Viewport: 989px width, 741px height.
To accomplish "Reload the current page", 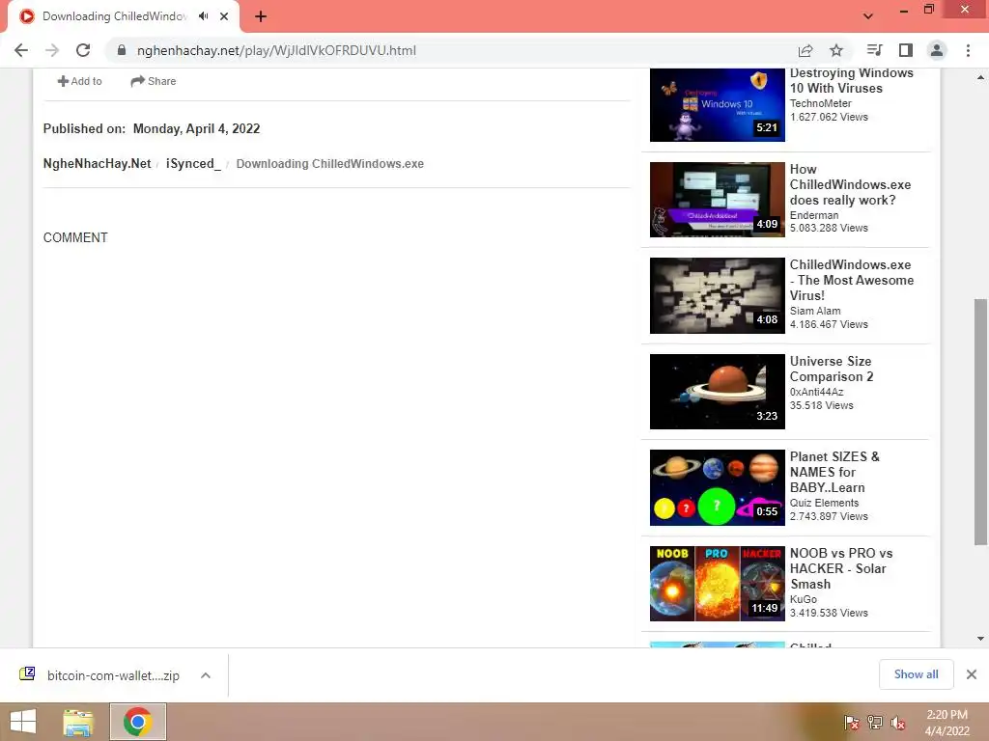I will point(83,50).
